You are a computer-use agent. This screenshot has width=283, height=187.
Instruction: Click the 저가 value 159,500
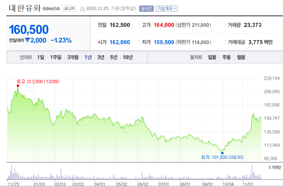pyautogui.click(x=164, y=42)
